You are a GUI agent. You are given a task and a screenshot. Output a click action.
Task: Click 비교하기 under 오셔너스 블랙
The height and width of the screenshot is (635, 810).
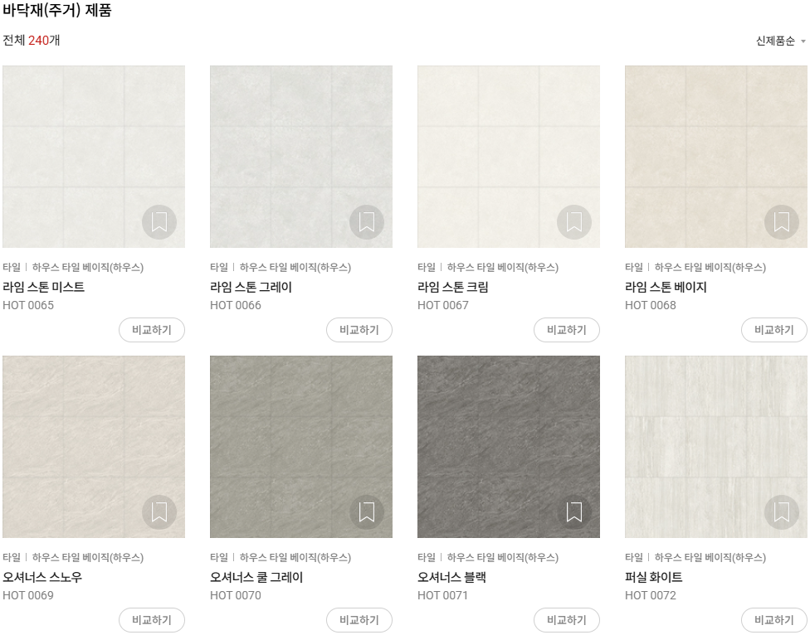(x=567, y=619)
